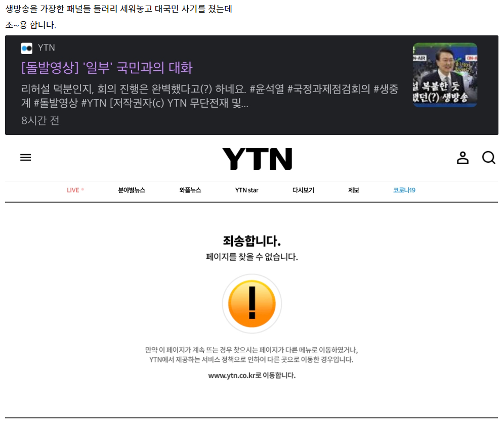Click the 8시간 전 timestamp

pyautogui.click(x=40, y=120)
